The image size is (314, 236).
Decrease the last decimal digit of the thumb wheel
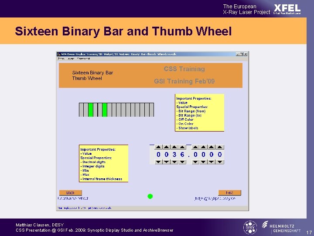[x=220, y=162]
